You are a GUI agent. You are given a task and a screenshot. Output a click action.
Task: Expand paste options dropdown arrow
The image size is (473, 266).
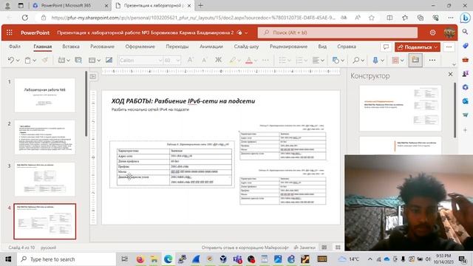[35, 61]
